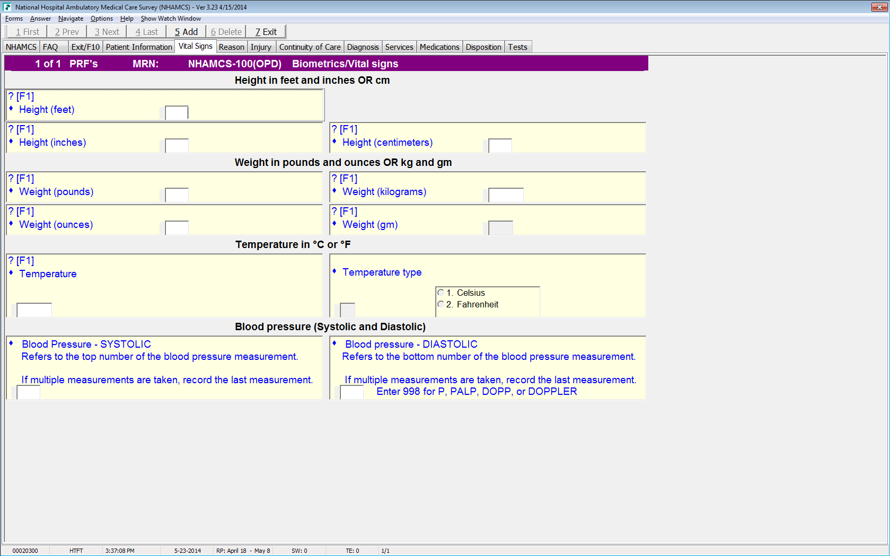The height and width of the screenshot is (556, 890).
Task: Switch to Continuity of Care tab
Action: click(310, 47)
